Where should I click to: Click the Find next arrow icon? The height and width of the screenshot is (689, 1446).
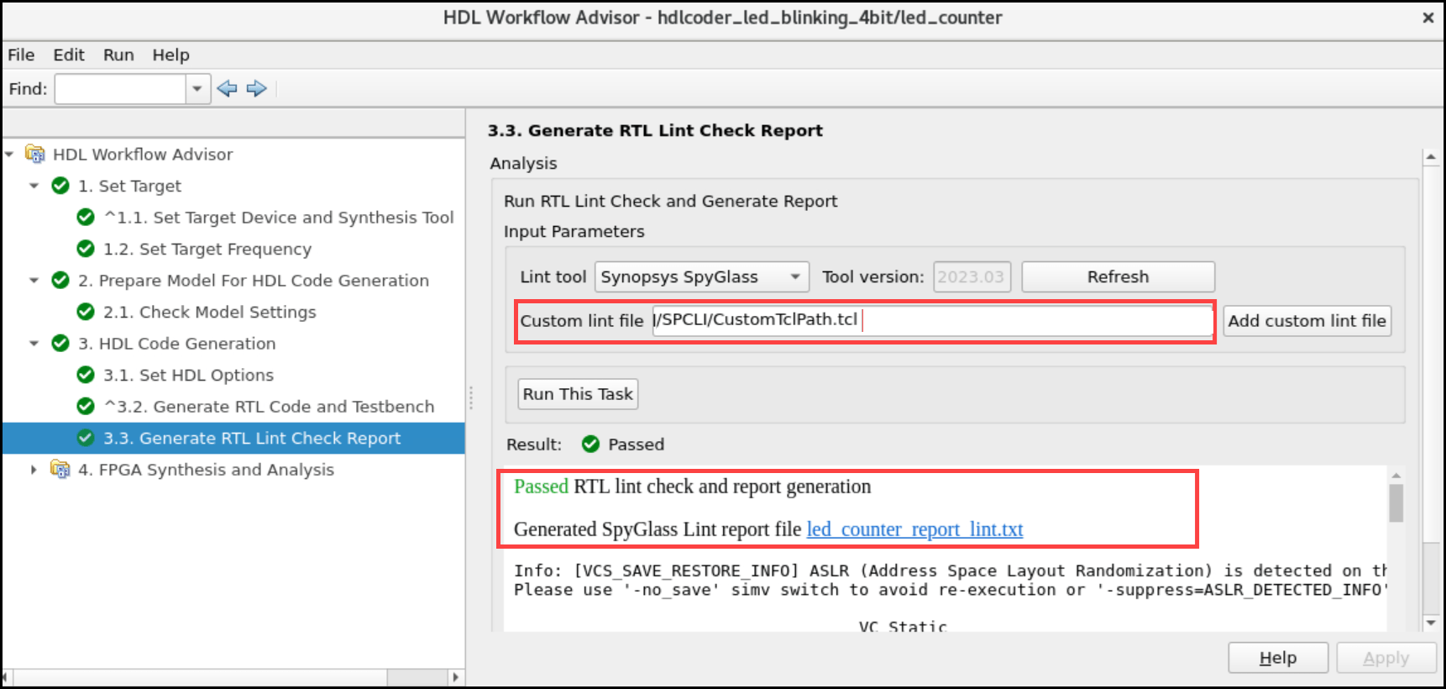click(257, 88)
